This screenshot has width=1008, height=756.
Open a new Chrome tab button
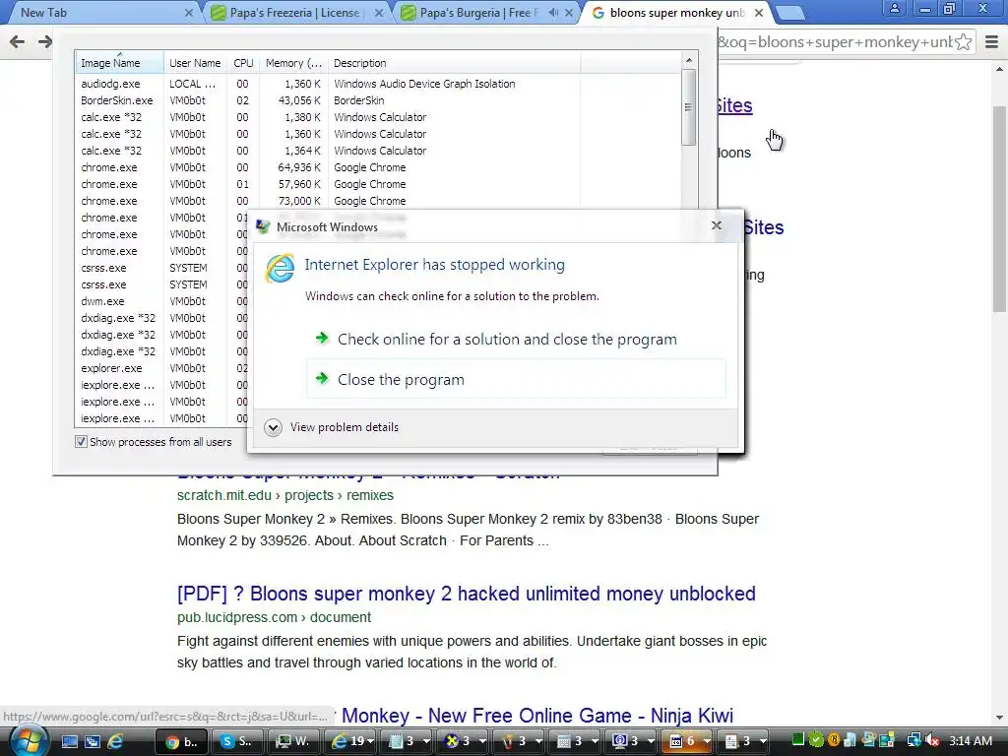click(x=790, y=13)
